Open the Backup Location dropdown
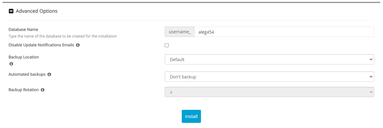The width and height of the screenshot is (383, 128). (x=269, y=60)
